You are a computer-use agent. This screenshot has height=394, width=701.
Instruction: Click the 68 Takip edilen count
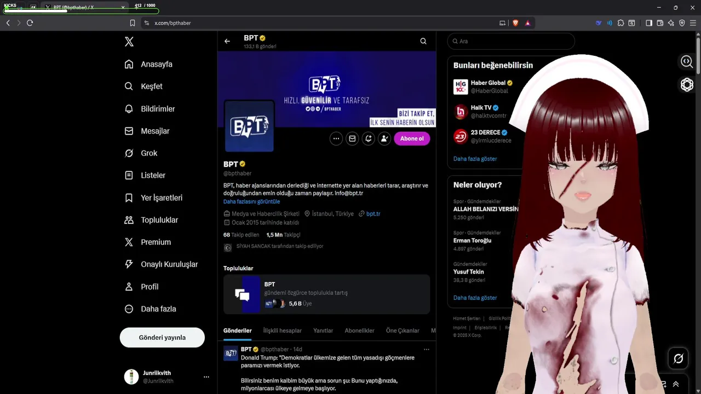click(x=241, y=235)
